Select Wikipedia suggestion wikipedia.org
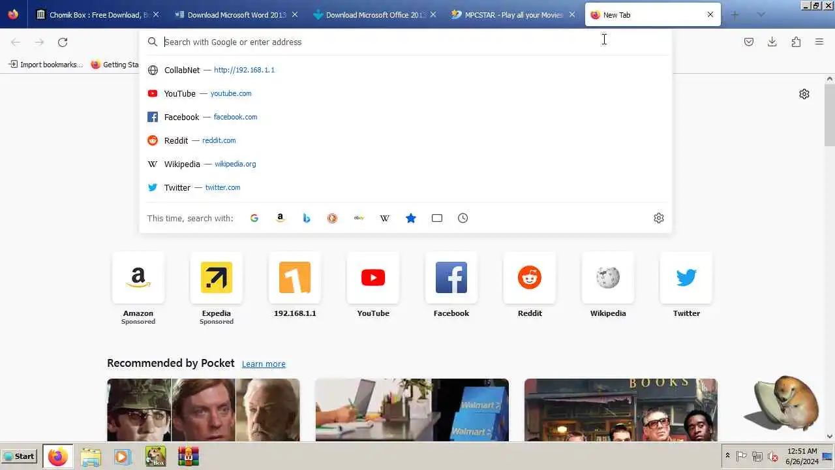This screenshot has width=835, height=470. click(405, 164)
